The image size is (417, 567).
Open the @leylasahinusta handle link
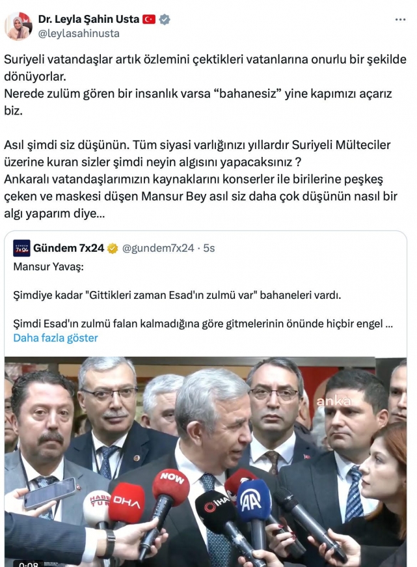tap(79, 33)
